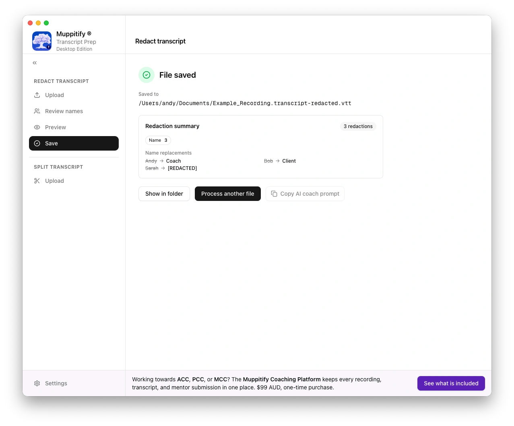Open Settings using the gear icon
514x426 pixels.
point(37,383)
